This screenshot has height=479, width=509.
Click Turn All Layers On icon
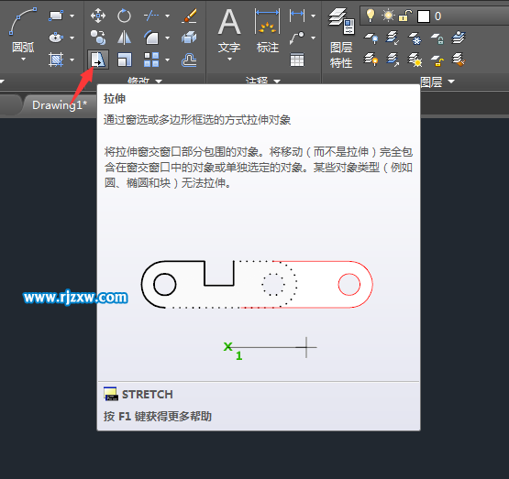pyautogui.click(x=371, y=60)
